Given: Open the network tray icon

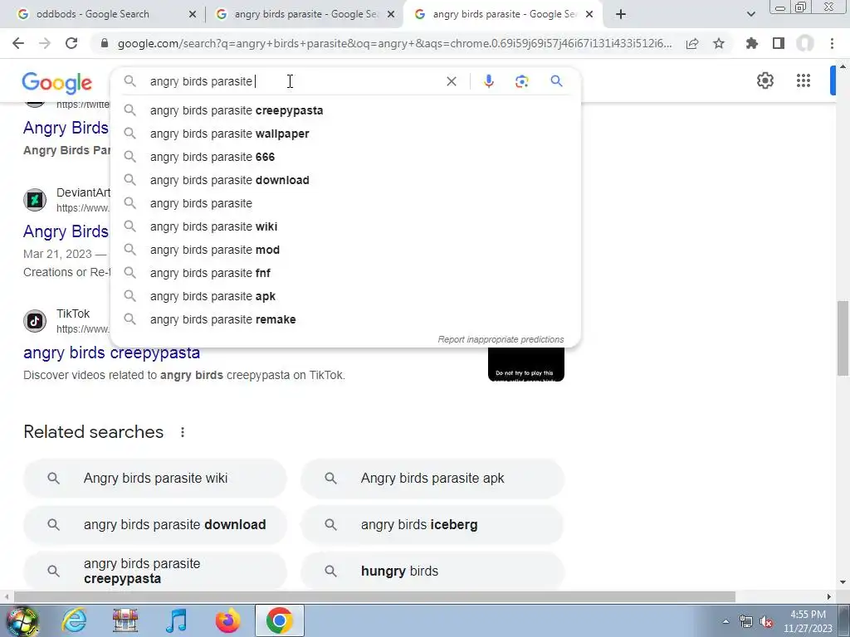Looking at the screenshot, I should [746, 622].
